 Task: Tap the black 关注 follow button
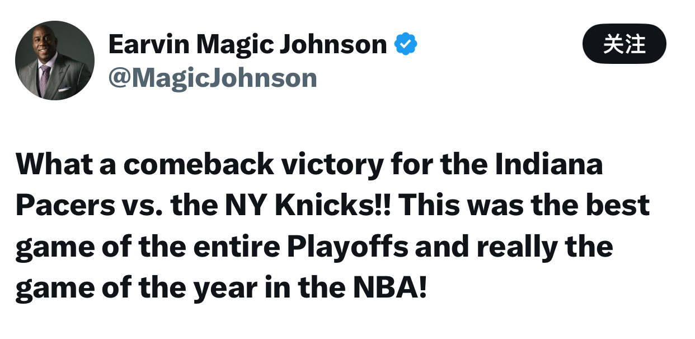click(x=624, y=44)
